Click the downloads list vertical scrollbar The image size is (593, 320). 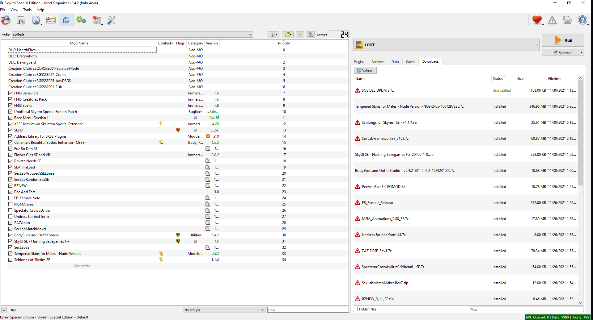[580, 133]
